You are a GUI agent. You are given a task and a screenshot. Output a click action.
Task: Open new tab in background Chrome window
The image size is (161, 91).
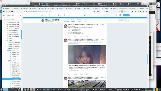[x=151, y=4]
